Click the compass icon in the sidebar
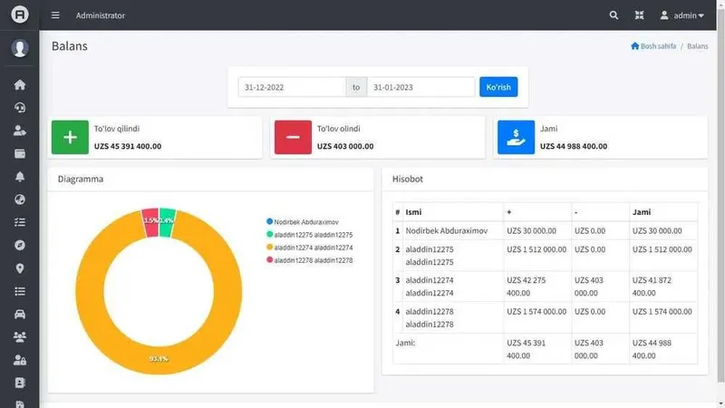Screen dimensions: 725x408 19,245
